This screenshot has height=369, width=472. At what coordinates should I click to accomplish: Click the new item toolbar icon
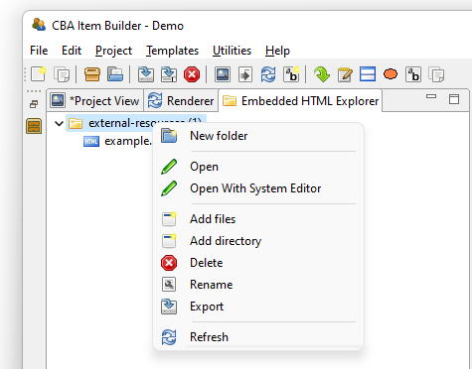[38, 73]
